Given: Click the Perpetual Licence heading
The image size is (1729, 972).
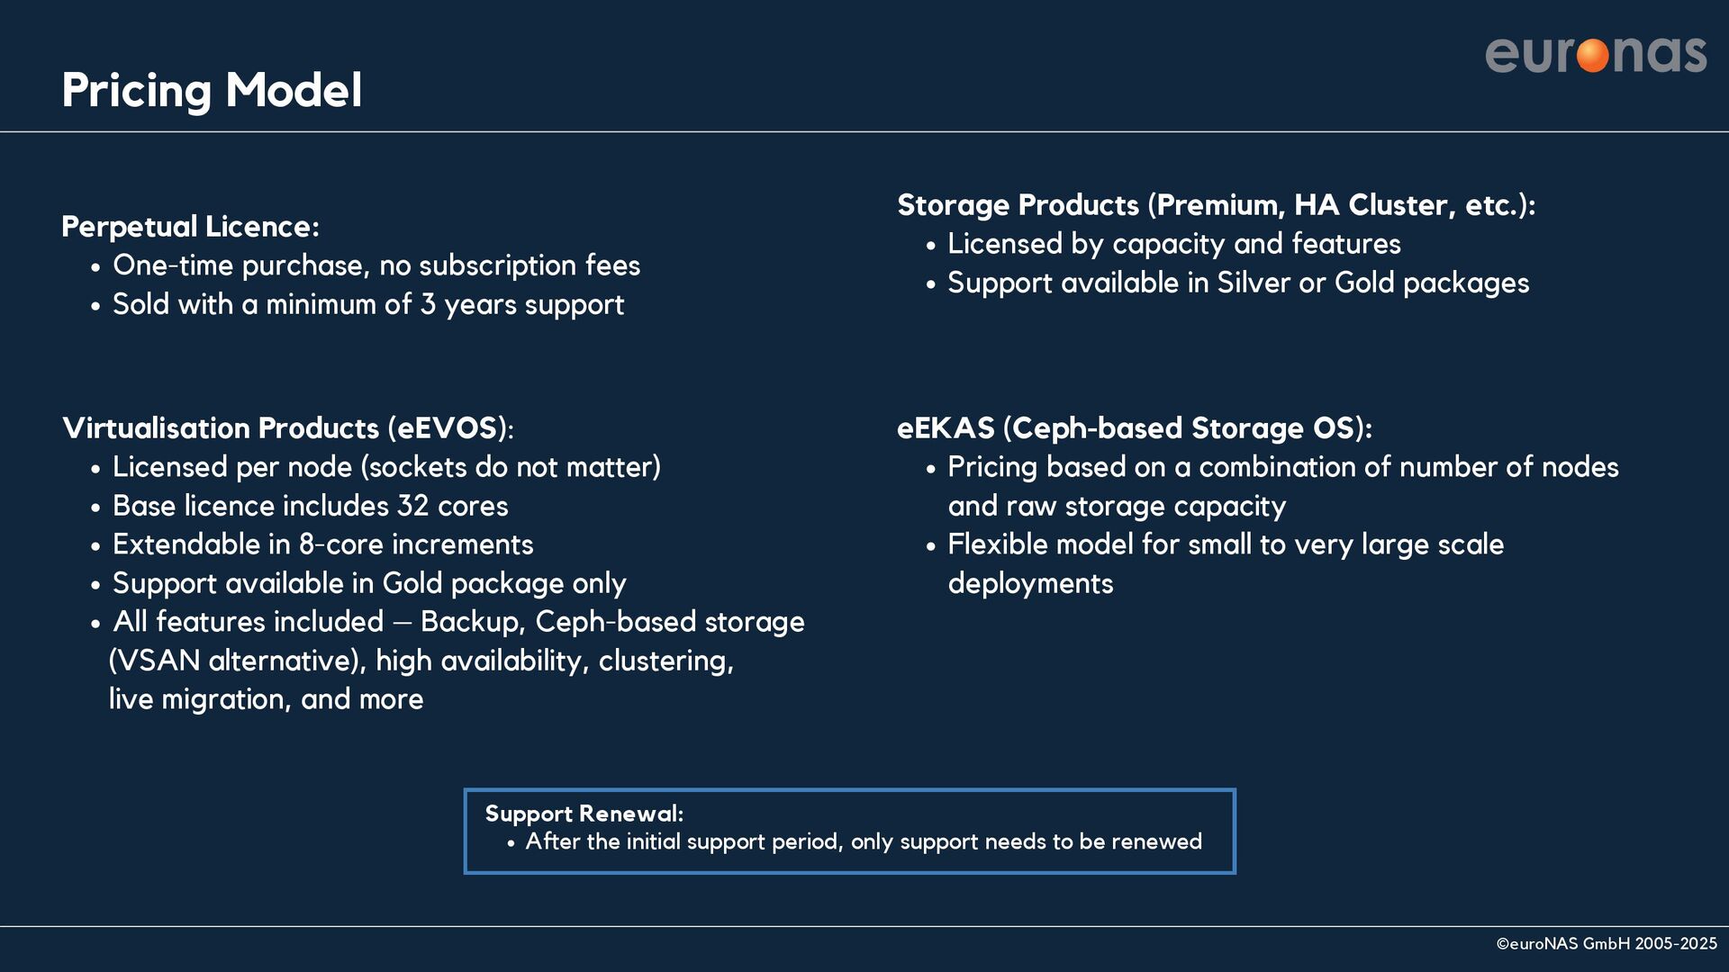Looking at the screenshot, I should (190, 227).
